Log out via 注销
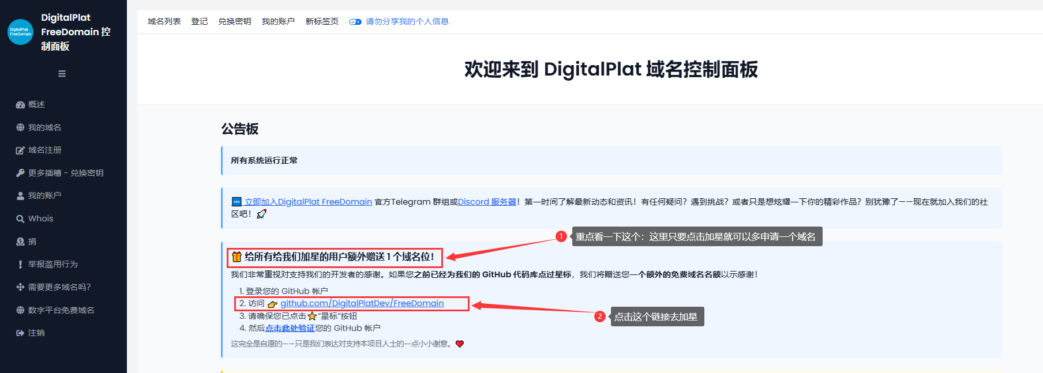1043x373 pixels. point(36,333)
